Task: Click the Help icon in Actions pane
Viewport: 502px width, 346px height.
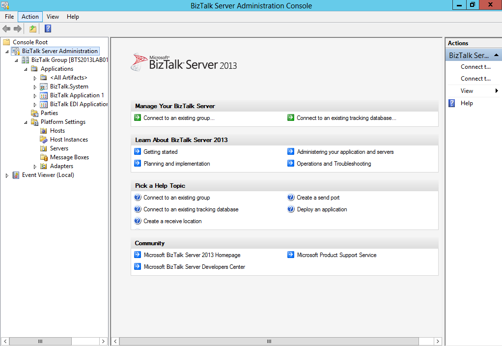Action: (451, 103)
